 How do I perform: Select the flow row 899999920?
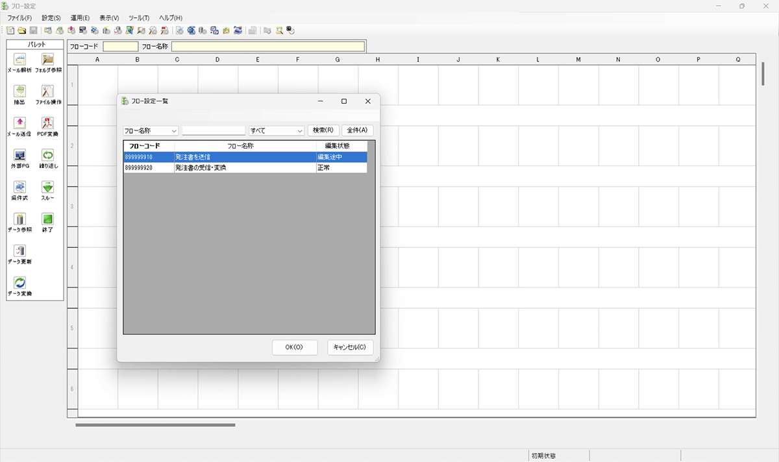tap(245, 168)
